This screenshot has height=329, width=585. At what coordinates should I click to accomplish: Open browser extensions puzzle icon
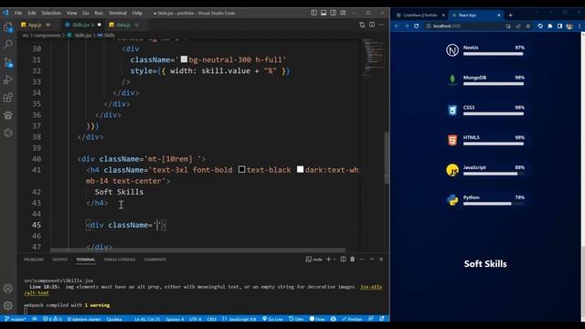550,27
